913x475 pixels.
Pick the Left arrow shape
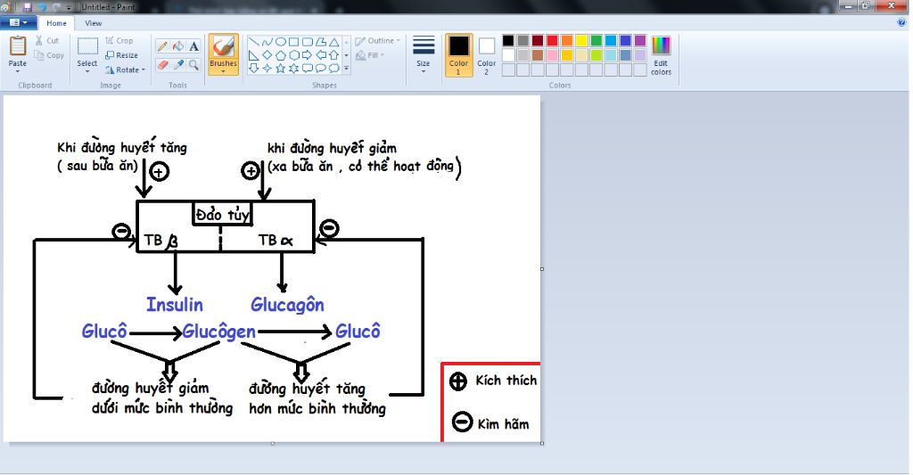(x=321, y=55)
